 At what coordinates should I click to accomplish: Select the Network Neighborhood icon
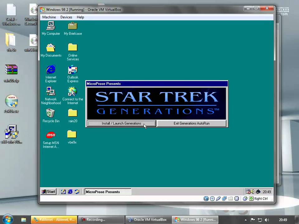51,96
